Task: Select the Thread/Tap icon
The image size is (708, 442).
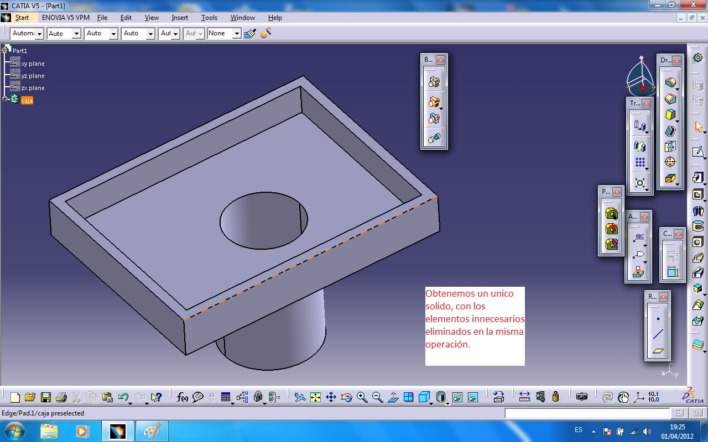Action: click(x=670, y=162)
